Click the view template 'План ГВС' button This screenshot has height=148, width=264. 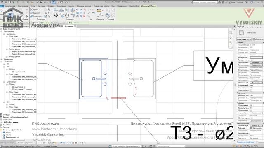(256, 125)
